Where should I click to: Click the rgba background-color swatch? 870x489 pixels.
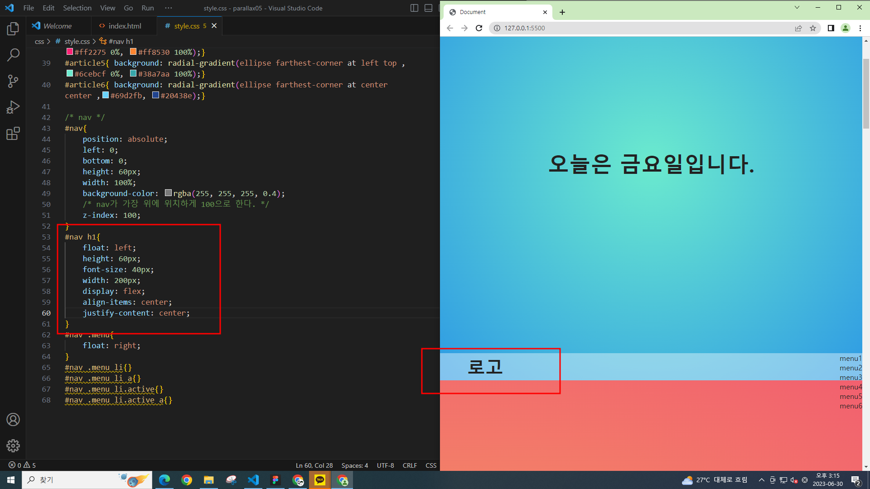[168, 193]
